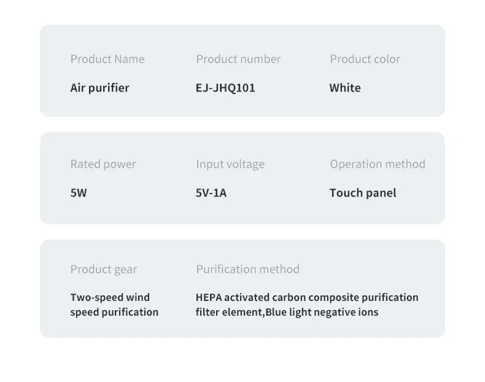Click the "Purification method" label
The height and width of the screenshot is (382, 485).
(x=247, y=269)
